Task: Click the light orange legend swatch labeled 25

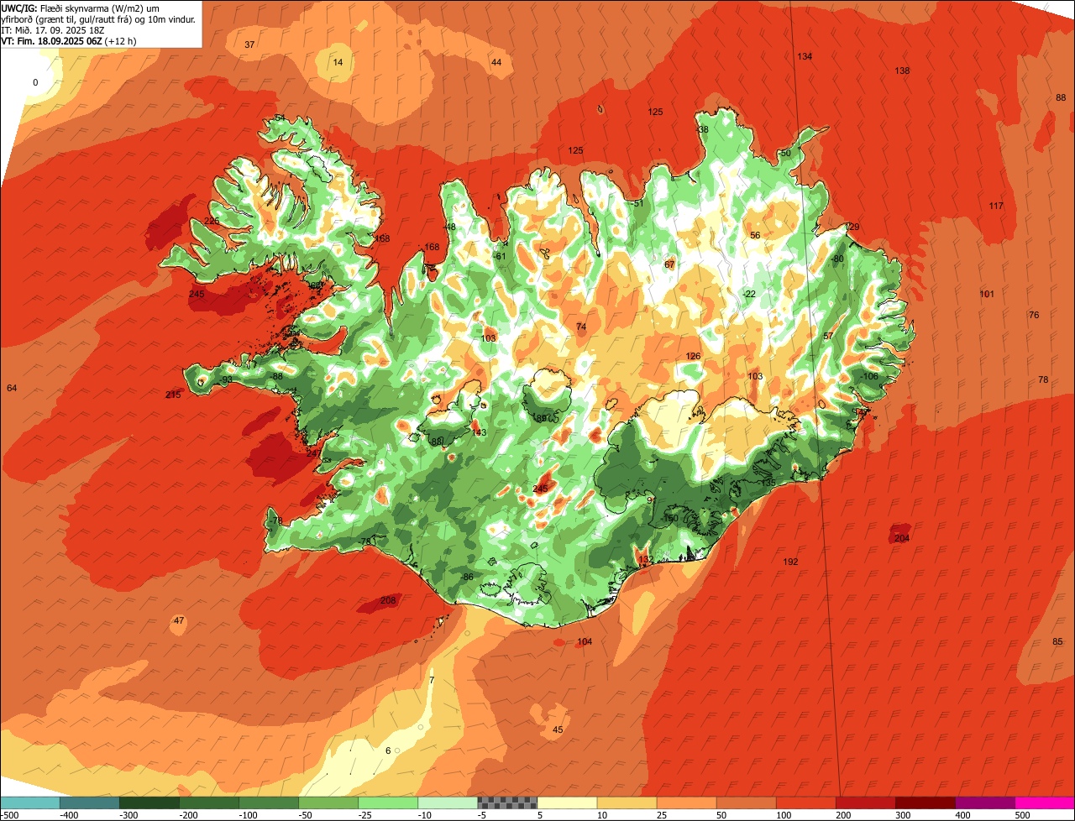Action: [686, 803]
